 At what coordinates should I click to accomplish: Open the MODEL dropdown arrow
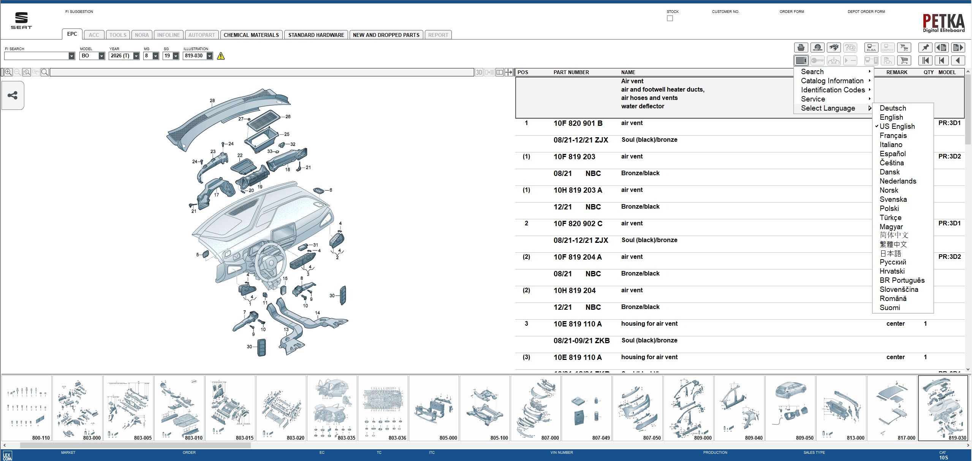click(101, 56)
